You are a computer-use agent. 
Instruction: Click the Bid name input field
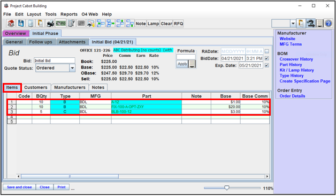[55, 61]
